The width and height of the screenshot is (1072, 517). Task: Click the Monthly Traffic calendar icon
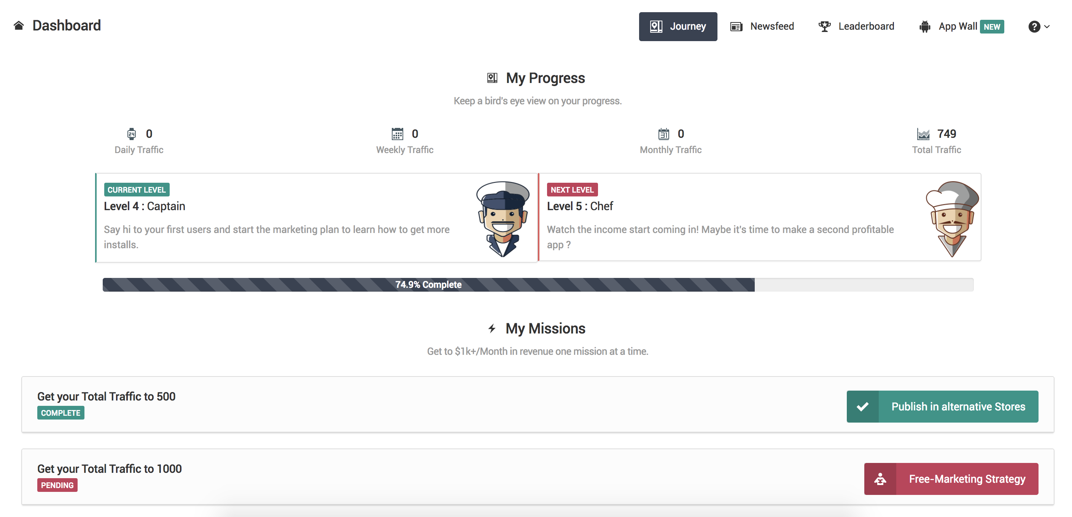pyautogui.click(x=664, y=134)
